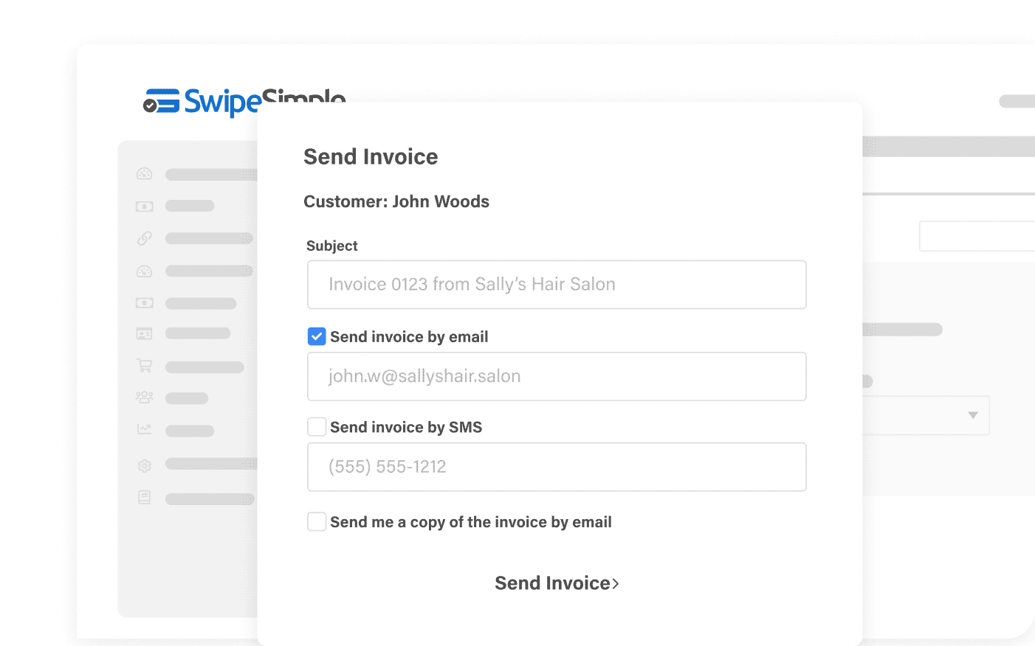The height and width of the screenshot is (646, 1035).
Task: Select the cash payments icon in sidebar
Action: coord(145,206)
